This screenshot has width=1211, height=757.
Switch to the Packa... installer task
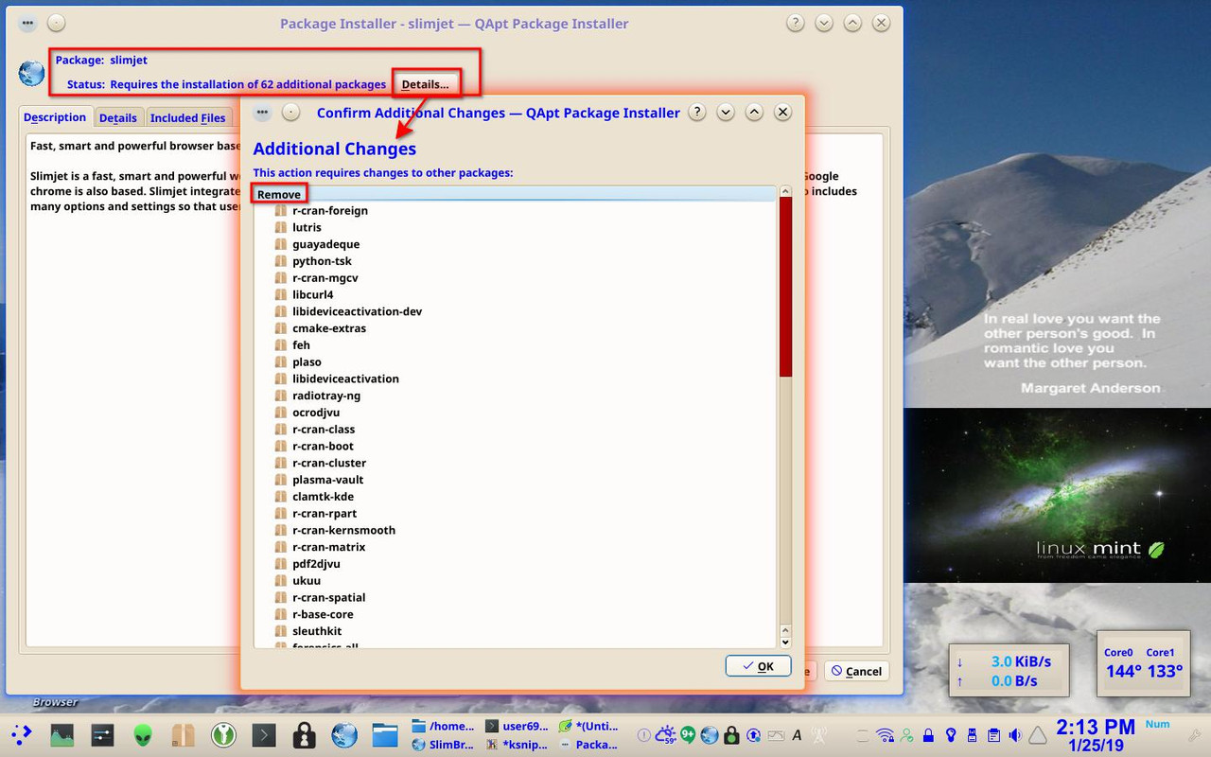[588, 745]
